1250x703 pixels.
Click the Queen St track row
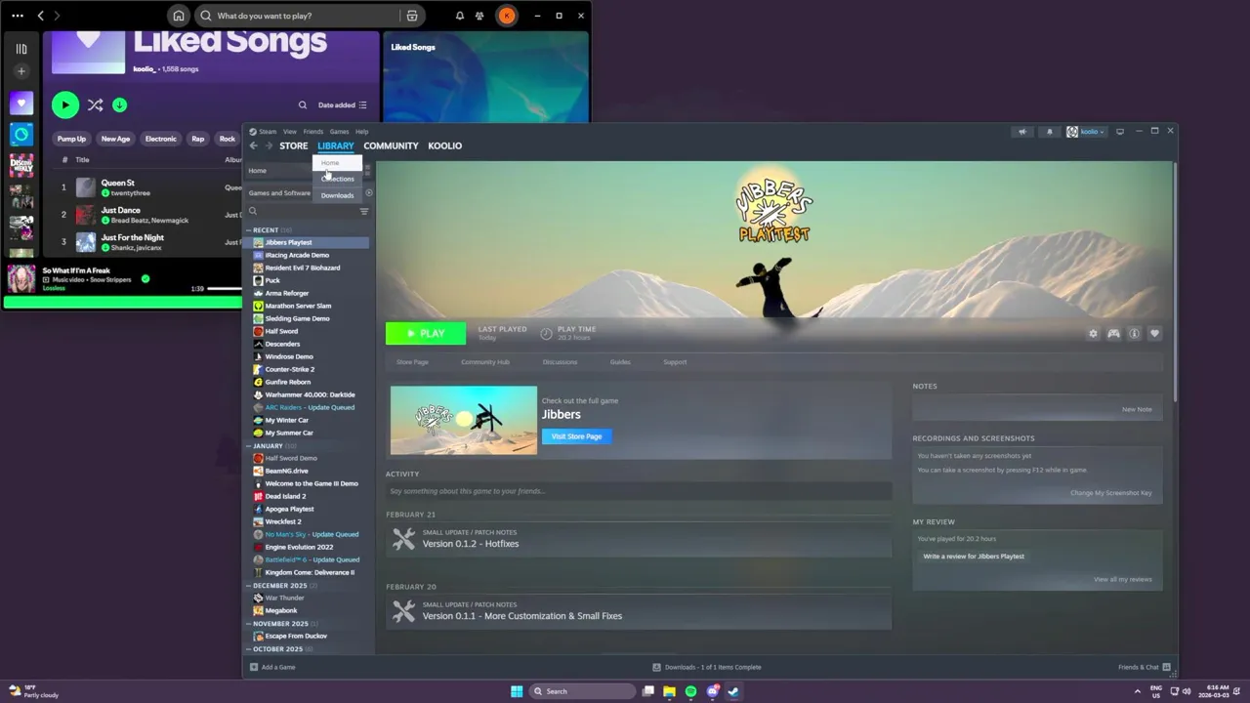(x=146, y=187)
